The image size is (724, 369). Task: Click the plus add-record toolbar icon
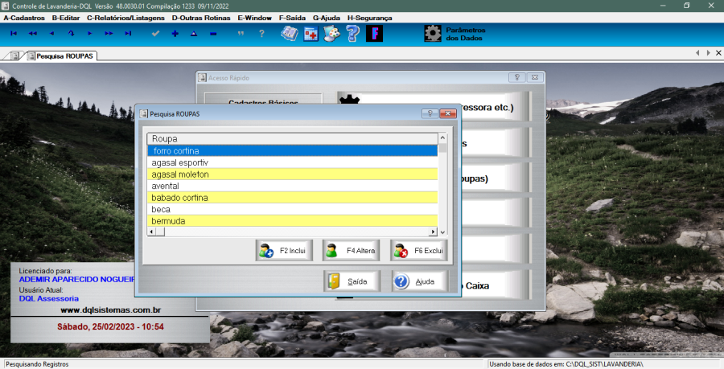point(175,34)
